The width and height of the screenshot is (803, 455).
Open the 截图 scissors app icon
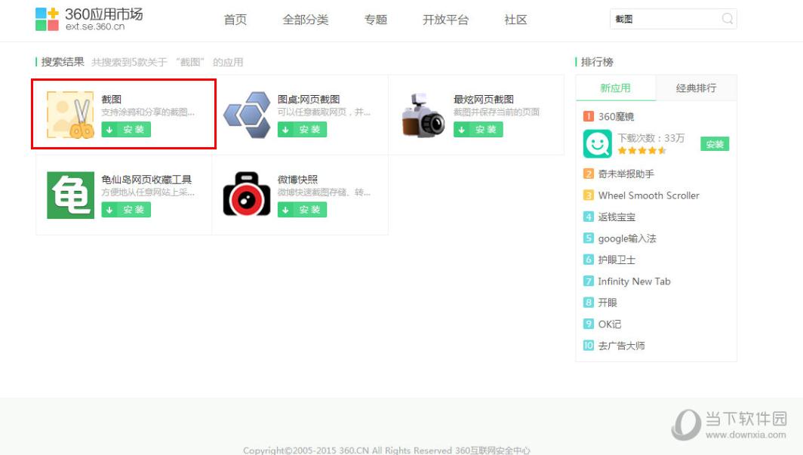tap(70, 115)
